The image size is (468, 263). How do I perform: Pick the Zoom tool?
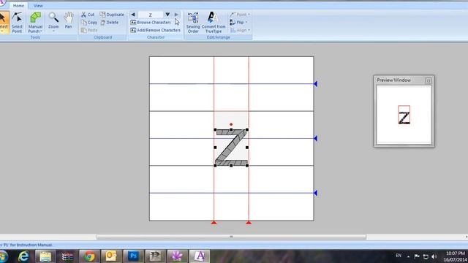(x=53, y=22)
